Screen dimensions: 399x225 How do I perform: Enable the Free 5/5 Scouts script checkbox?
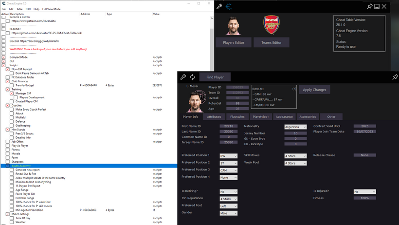click(11, 133)
